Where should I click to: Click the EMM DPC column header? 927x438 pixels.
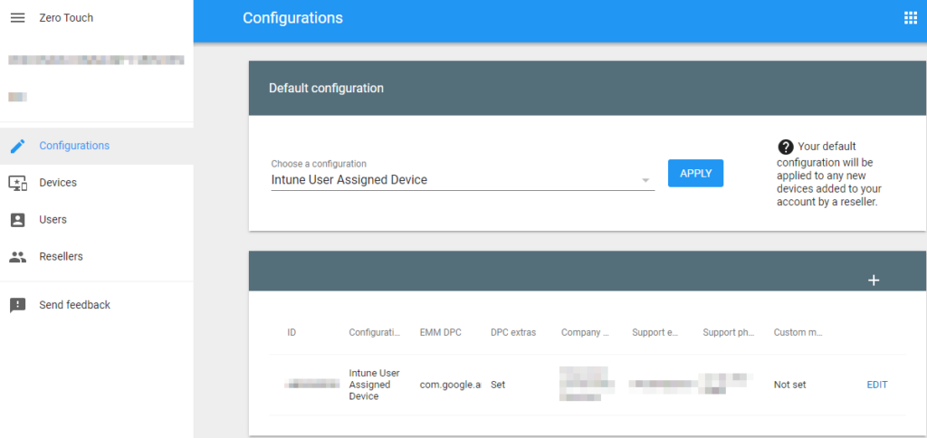point(440,332)
